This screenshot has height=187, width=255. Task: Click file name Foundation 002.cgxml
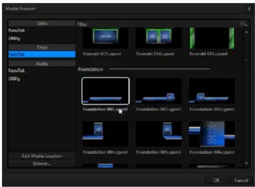tap(158, 109)
